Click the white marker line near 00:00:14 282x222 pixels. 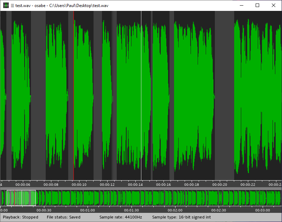coord(141,96)
